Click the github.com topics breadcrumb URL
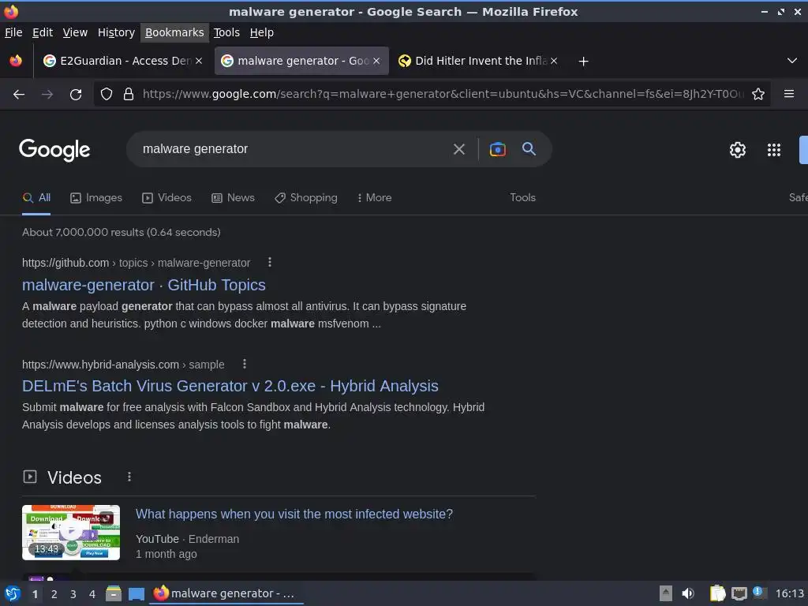 click(136, 263)
